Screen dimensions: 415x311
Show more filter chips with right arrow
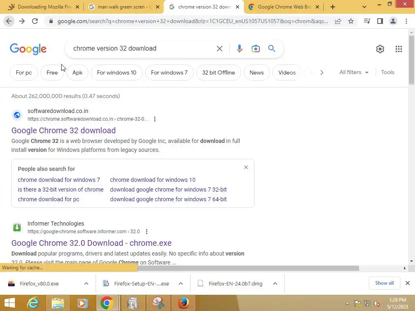pyautogui.click(x=321, y=72)
